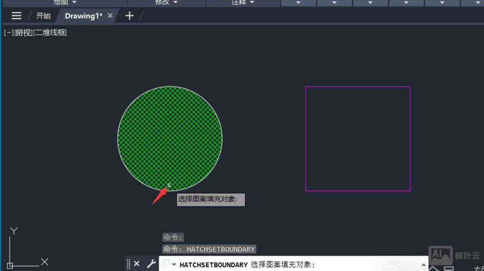
Task: Open the 二维线框 visual style menu
Action: (50, 33)
